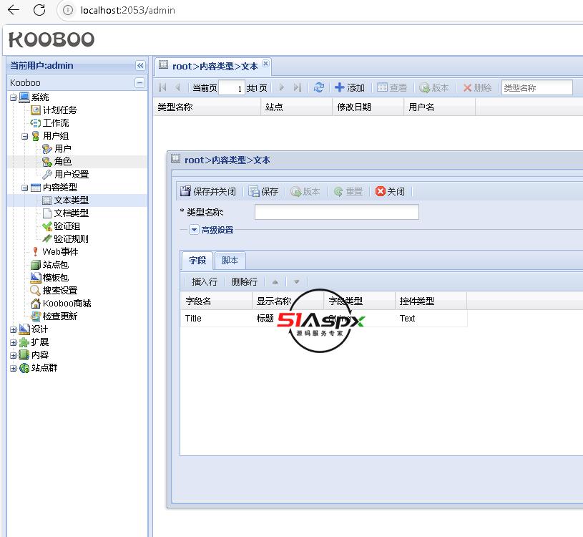Go to next page in grid pager
The image size is (583, 537).
[x=281, y=87]
